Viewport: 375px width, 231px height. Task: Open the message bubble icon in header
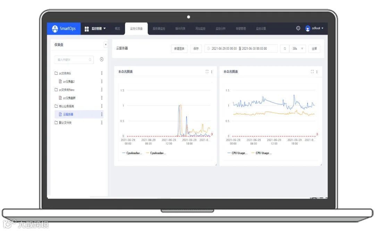(298, 28)
